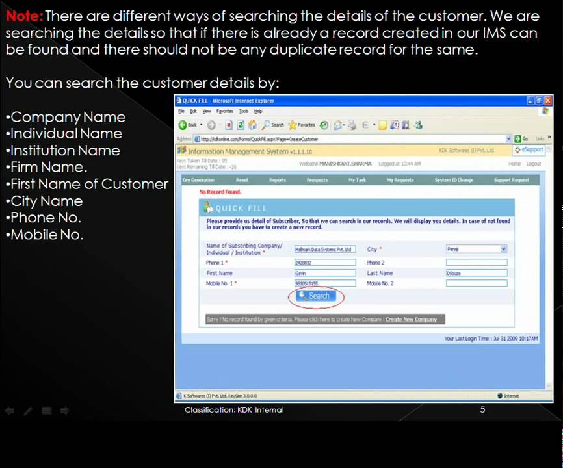Image resolution: width=563 pixels, height=468 pixels.
Task: Open the Reset tab
Action: click(242, 180)
